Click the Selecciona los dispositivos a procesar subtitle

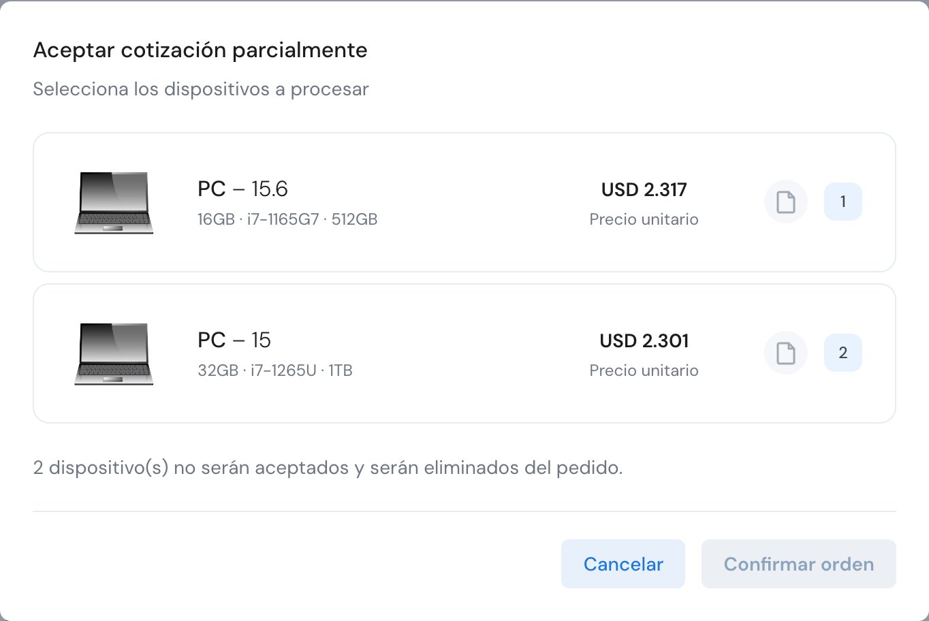coord(201,89)
